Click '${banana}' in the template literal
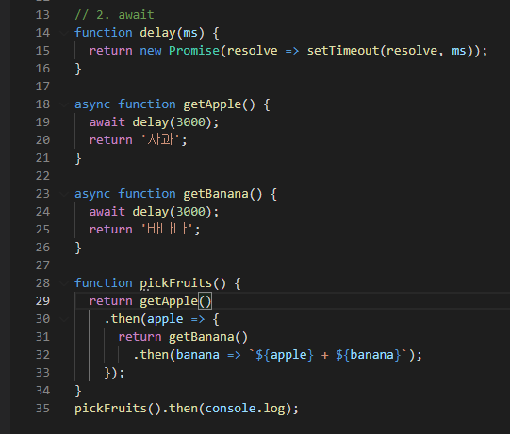This screenshot has width=510, height=434. 369,354
